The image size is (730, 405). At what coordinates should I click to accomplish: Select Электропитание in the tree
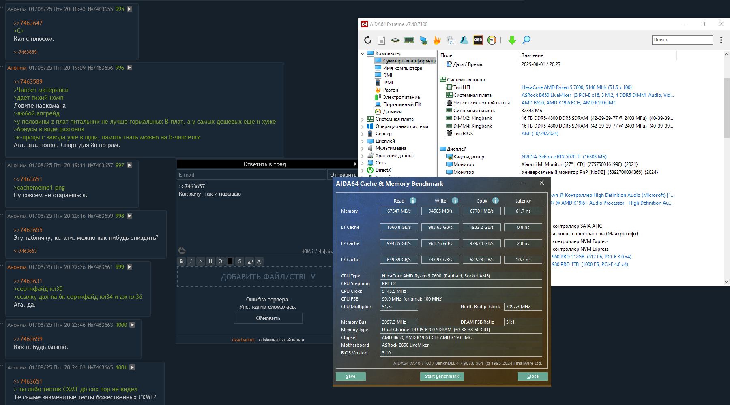tap(401, 97)
